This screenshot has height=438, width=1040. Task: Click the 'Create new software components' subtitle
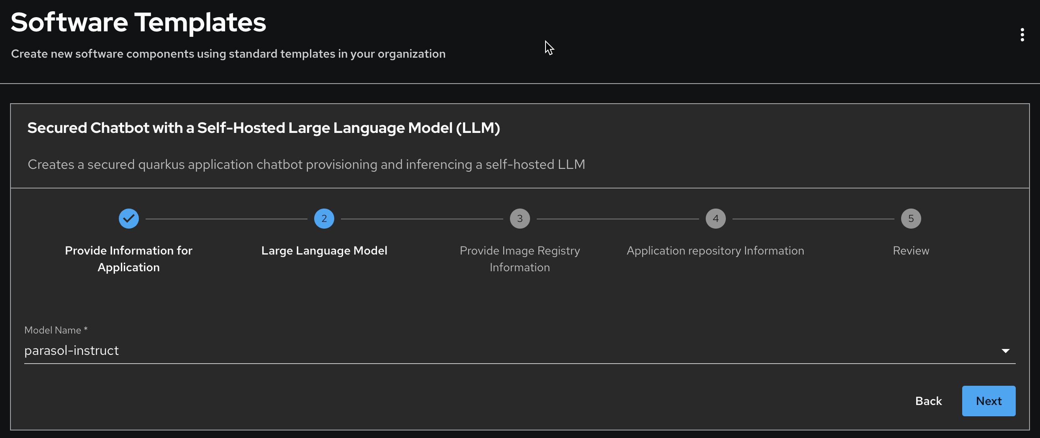pyautogui.click(x=228, y=54)
